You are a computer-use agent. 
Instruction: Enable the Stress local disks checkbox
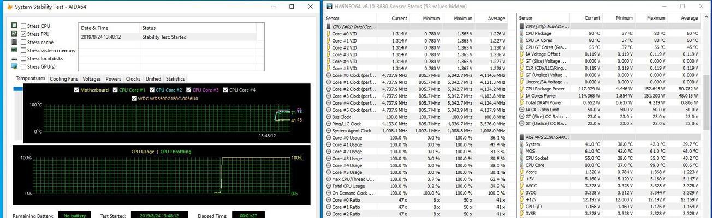23,58
